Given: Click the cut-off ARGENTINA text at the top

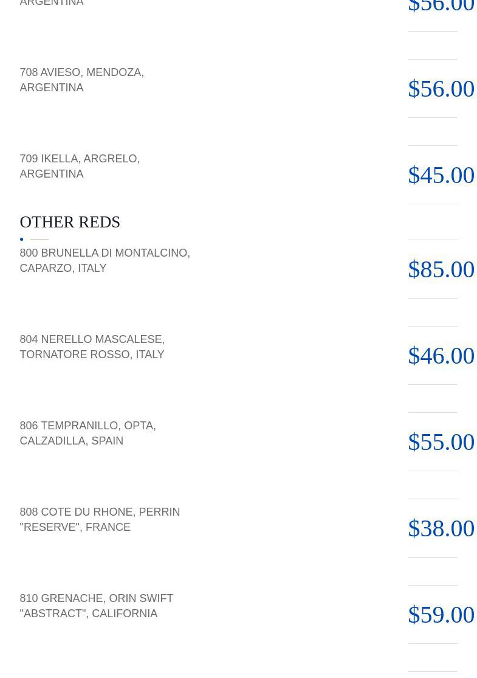Looking at the screenshot, I should (52, 3).
